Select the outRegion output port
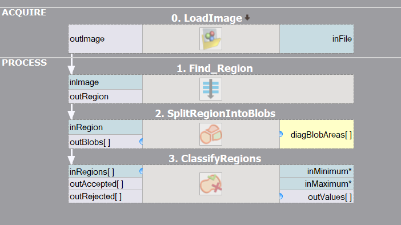This screenshot has width=401, height=225. [x=105, y=97]
